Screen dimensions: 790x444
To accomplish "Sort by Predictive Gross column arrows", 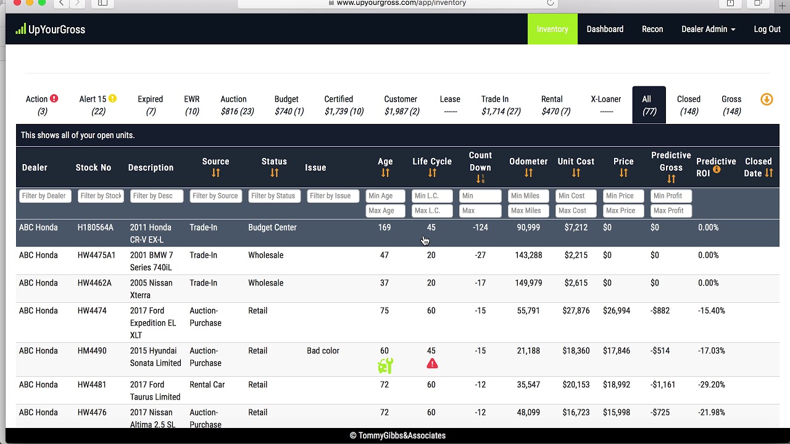I will 671,179.
